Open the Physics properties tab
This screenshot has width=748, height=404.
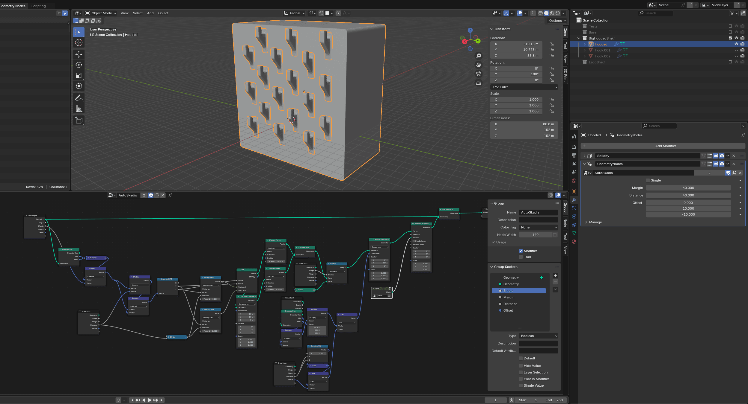pos(574,217)
